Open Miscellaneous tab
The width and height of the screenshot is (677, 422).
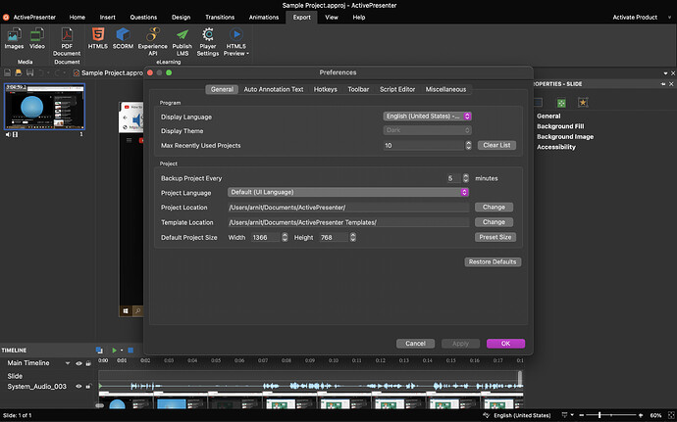(445, 89)
